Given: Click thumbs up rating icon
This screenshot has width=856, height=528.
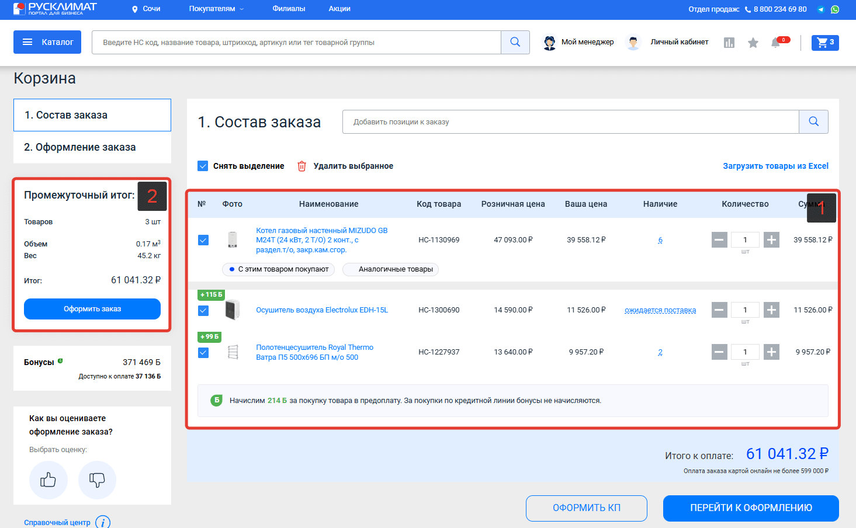Looking at the screenshot, I should tap(48, 480).
